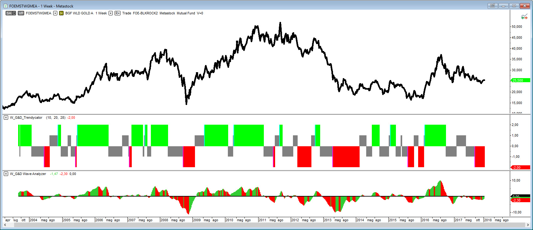Open the SA dropdown menu
Image resolution: width=533 pixels, height=230 pixels.
point(14,13)
